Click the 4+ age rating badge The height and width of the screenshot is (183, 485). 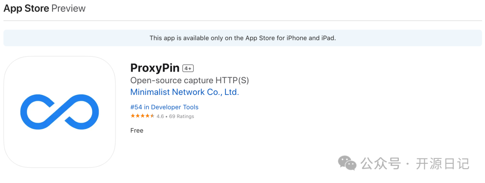click(x=188, y=68)
